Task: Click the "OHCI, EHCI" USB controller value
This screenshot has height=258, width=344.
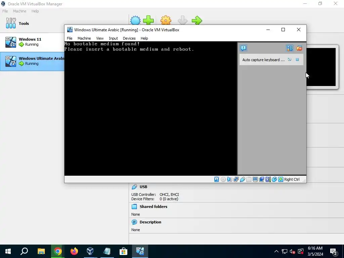Action: (169, 195)
